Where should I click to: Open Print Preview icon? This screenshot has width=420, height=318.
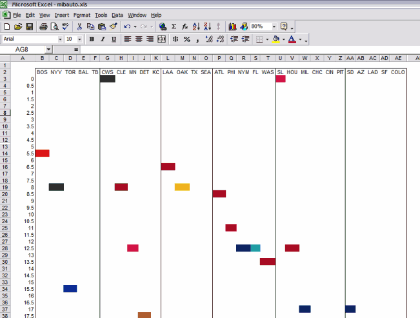pyautogui.click(x=55, y=26)
